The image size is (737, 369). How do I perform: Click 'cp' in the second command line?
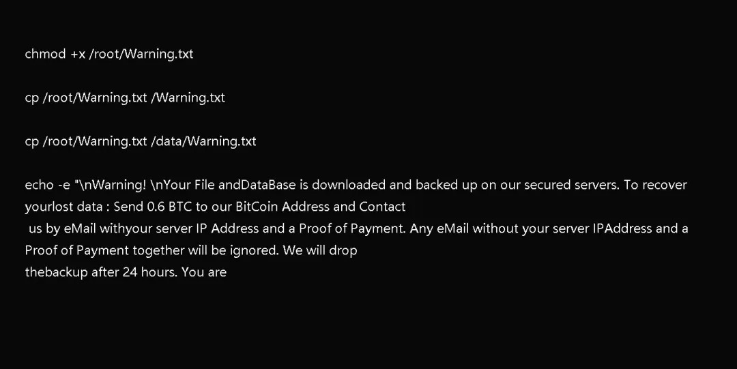[x=32, y=98]
